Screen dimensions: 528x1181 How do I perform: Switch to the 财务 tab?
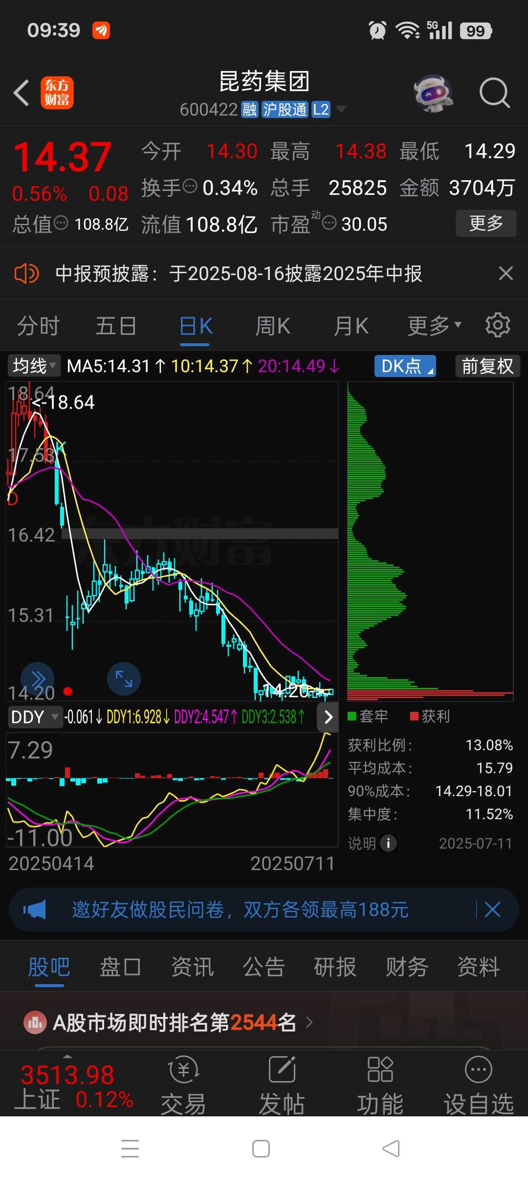(407, 967)
